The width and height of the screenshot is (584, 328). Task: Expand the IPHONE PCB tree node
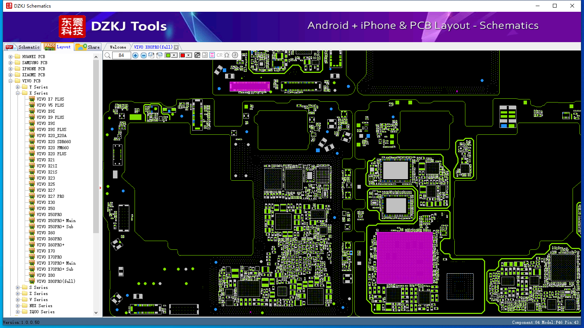[x=11, y=69]
